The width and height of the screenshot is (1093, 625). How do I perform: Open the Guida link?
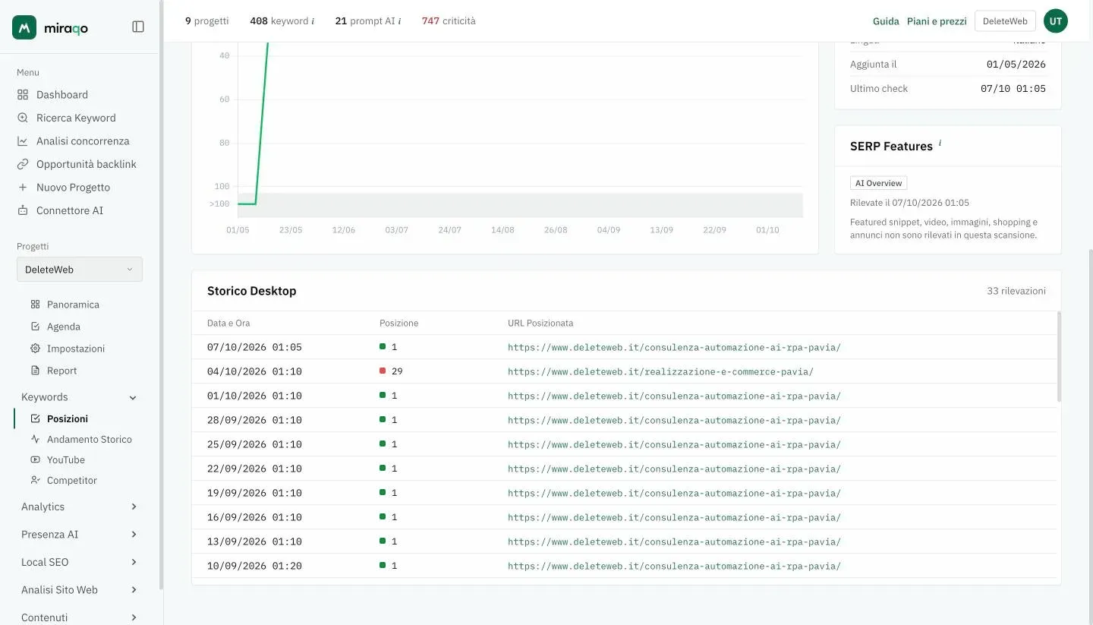(x=886, y=21)
